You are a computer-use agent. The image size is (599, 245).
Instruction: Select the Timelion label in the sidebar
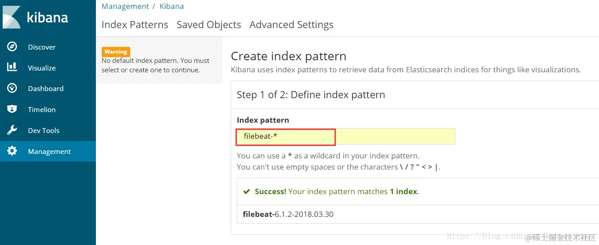pyautogui.click(x=42, y=109)
